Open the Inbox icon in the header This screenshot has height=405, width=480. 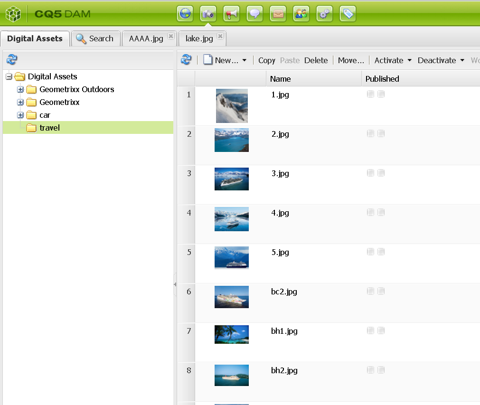(278, 14)
